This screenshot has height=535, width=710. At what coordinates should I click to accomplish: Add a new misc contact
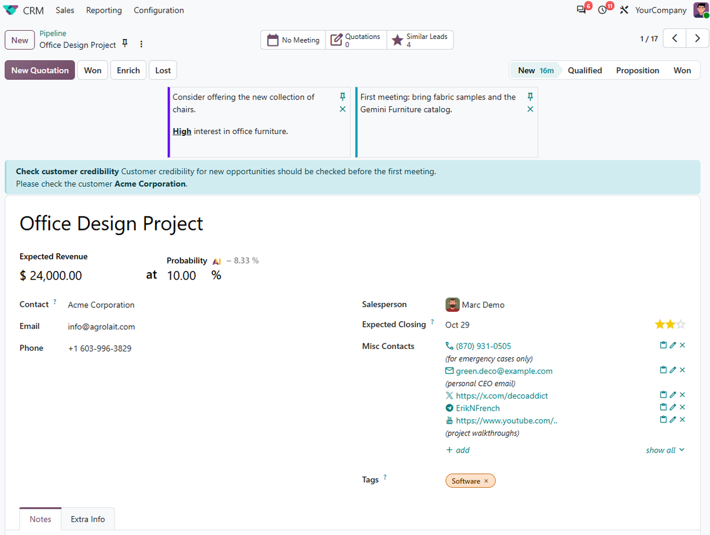tap(458, 450)
